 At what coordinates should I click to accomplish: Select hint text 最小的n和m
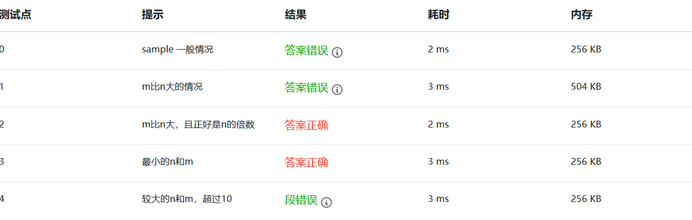click(x=167, y=162)
